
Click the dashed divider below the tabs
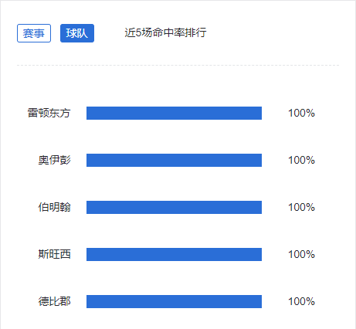178,66
